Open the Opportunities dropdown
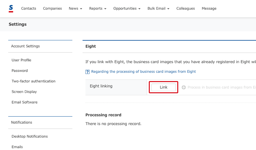 point(127,9)
